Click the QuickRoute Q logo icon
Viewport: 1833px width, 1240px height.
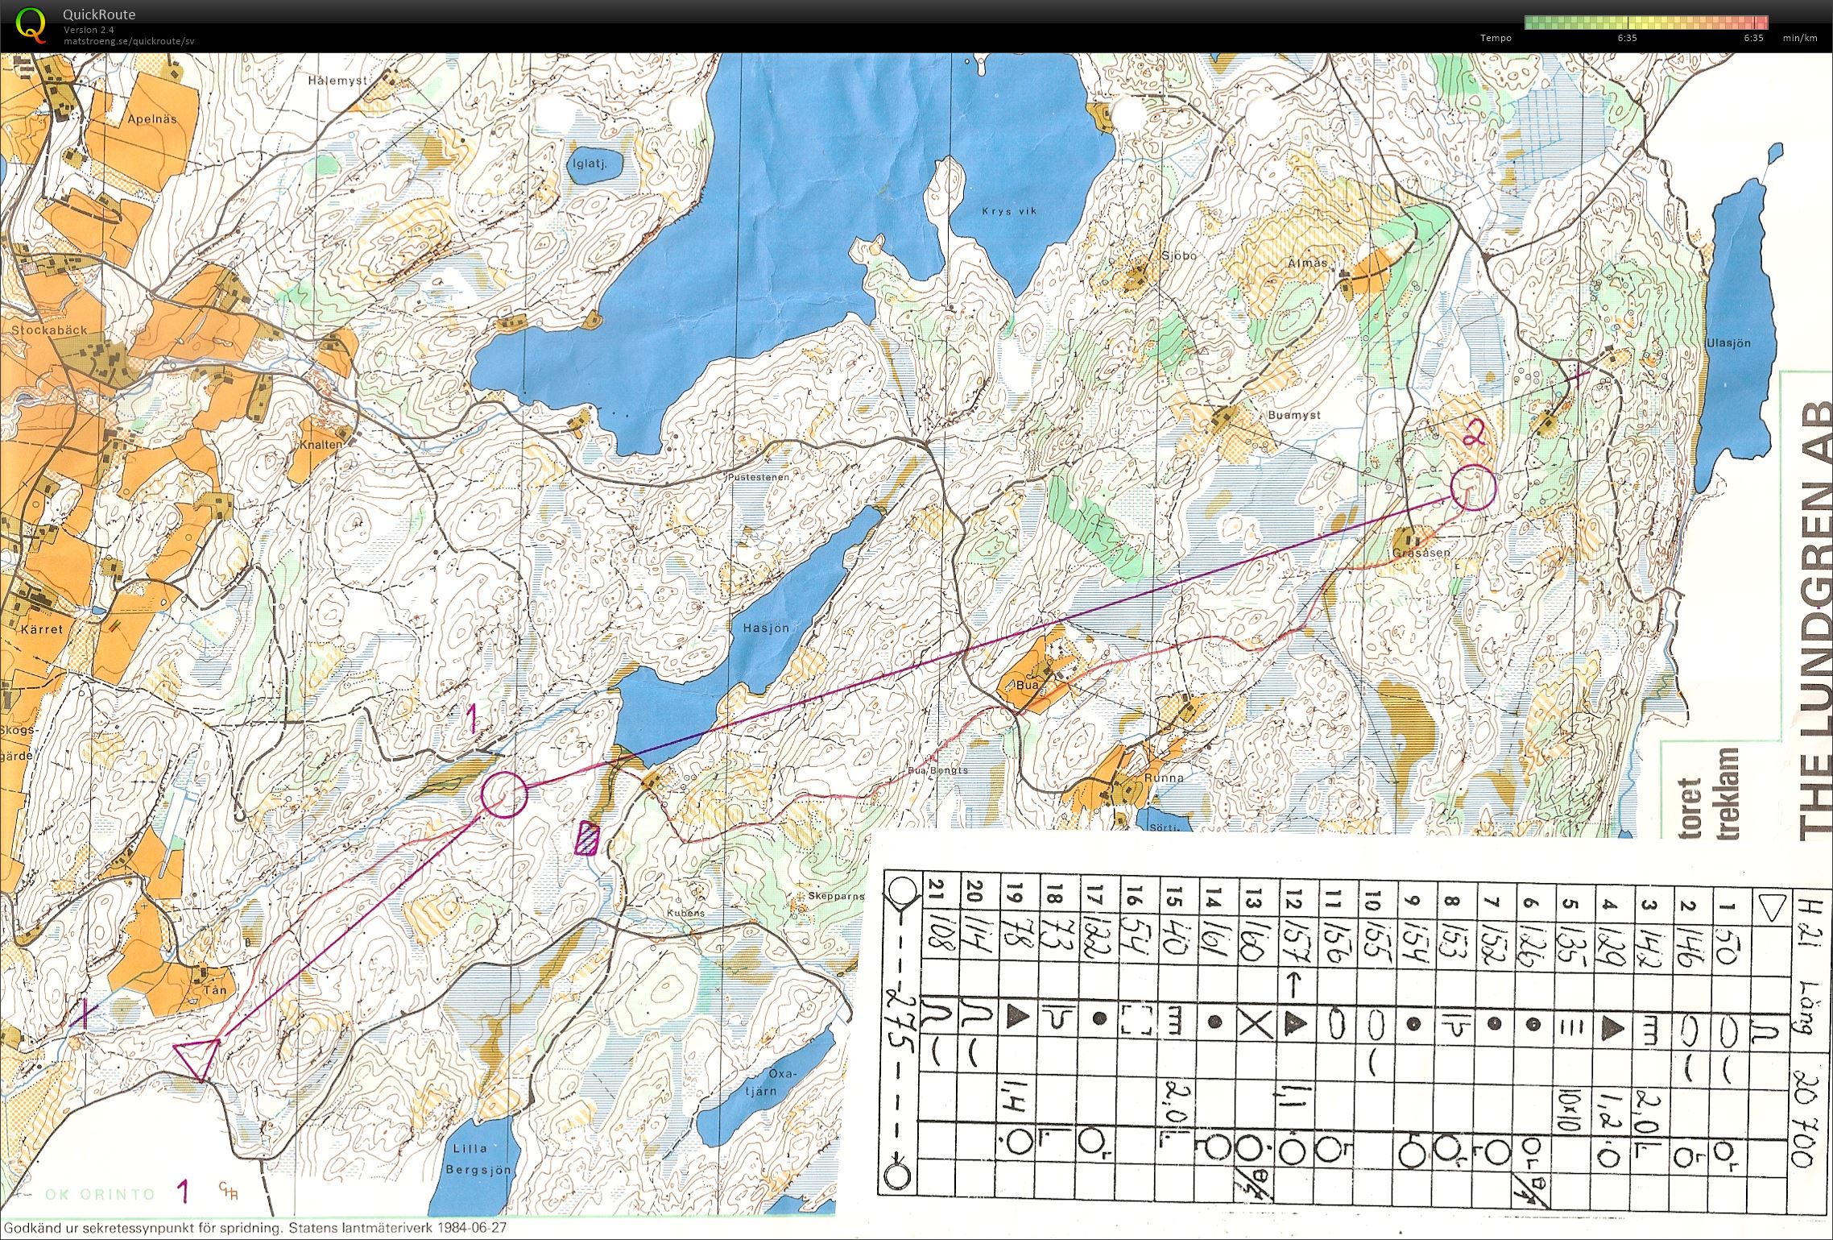(x=31, y=24)
